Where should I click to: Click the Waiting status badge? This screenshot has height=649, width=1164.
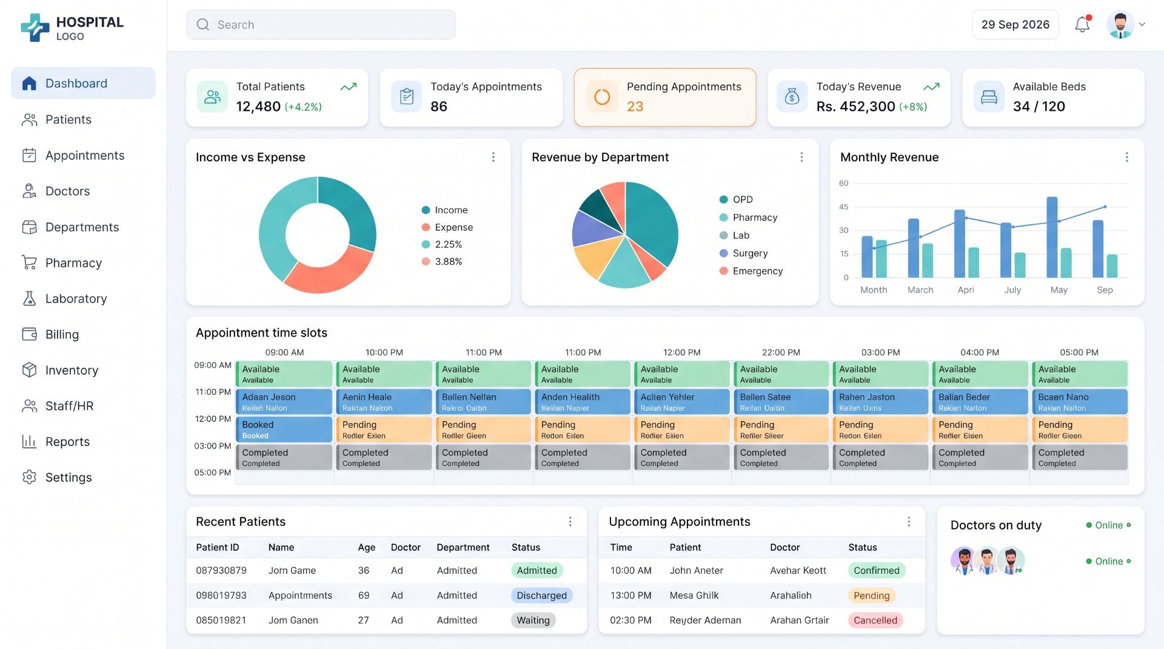(x=533, y=620)
